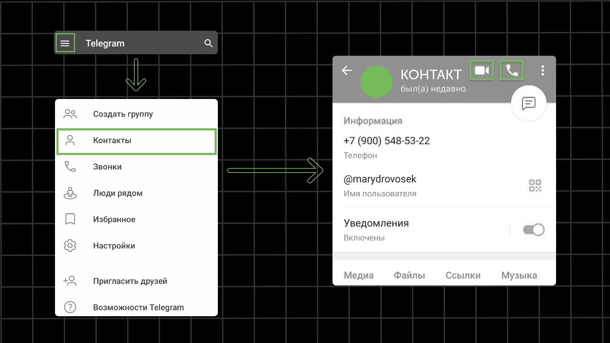The width and height of the screenshot is (610, 343).
Task: Click the gear icon beside Настройки
Action: [70, 245]
